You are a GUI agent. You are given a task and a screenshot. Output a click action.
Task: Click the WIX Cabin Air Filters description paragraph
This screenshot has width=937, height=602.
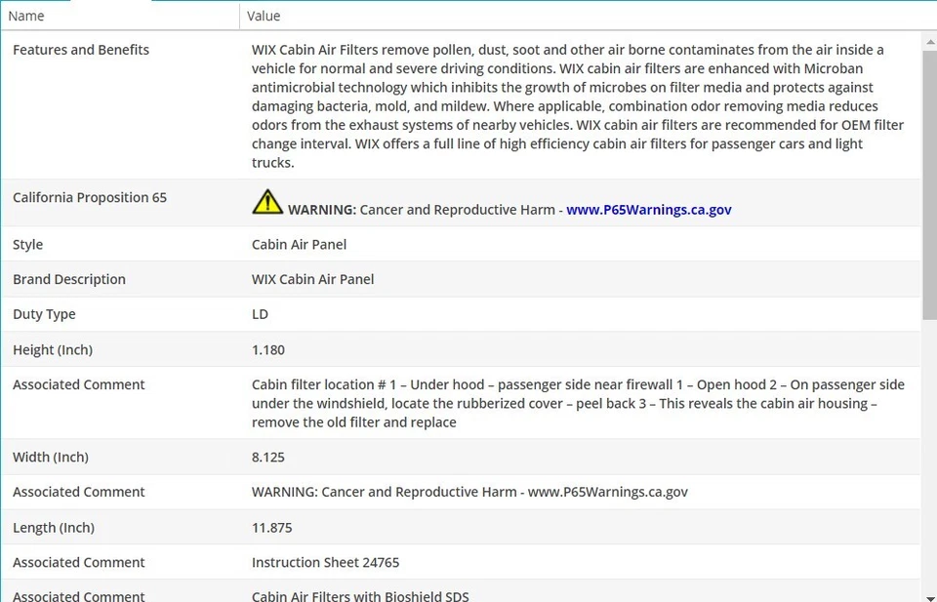(577, 106)
